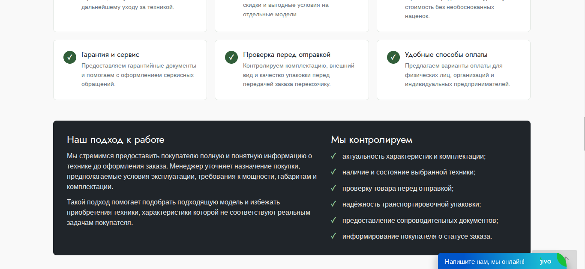The height and width of the screenshot is (269, 585).
Task: Select the 'Проверка перед отправкой' card heading
Action: [287, 55]
